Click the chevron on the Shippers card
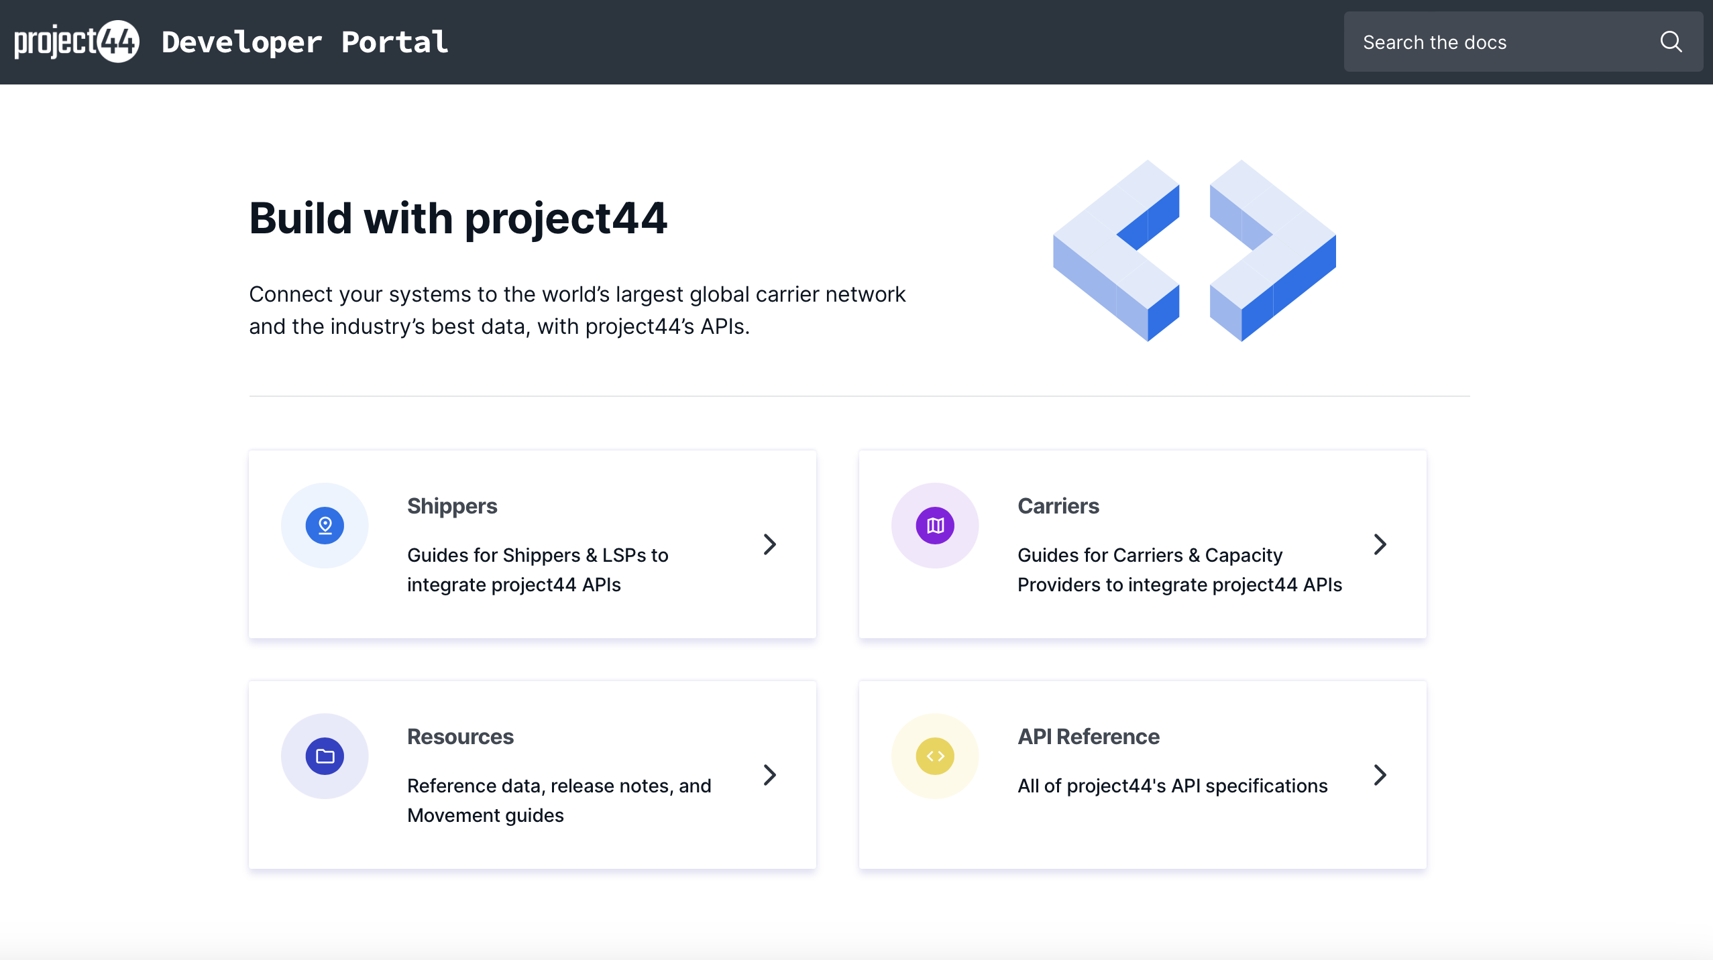1713x960 pixels. coord(770,544)
